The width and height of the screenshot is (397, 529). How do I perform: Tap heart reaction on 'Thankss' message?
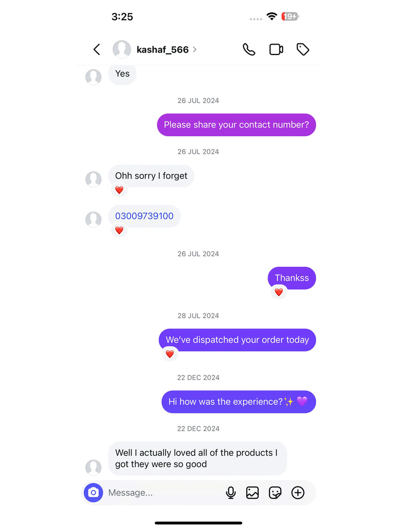279,292
